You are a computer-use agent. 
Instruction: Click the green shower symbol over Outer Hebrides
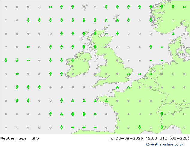click(x=84, y=34)
